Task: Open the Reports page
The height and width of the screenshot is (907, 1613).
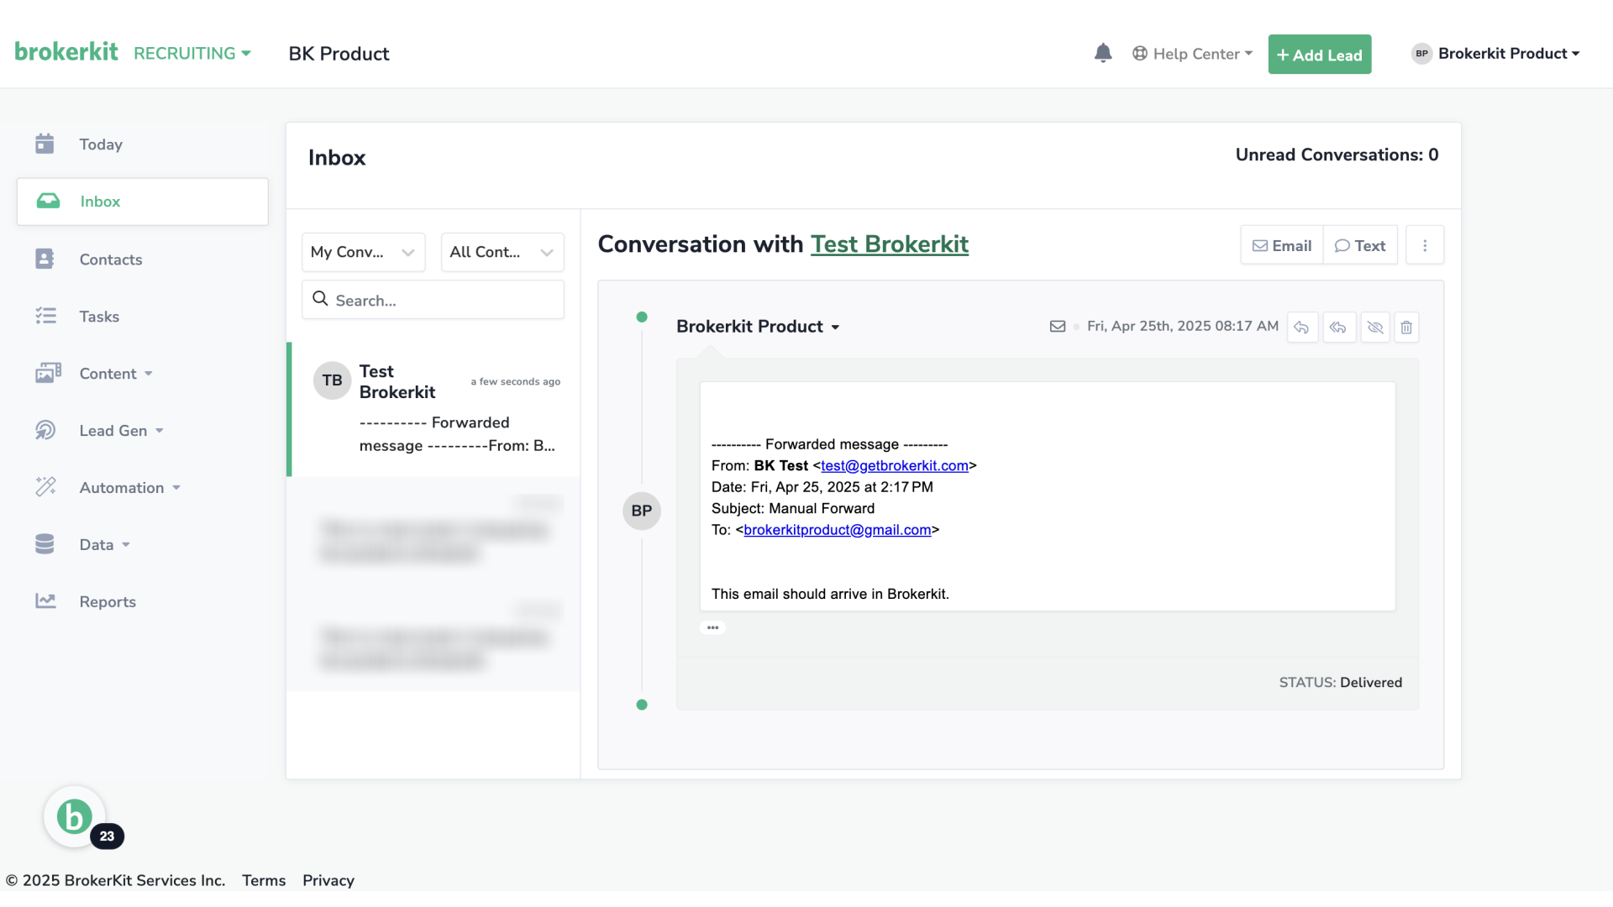Action: tap(108, 602)
